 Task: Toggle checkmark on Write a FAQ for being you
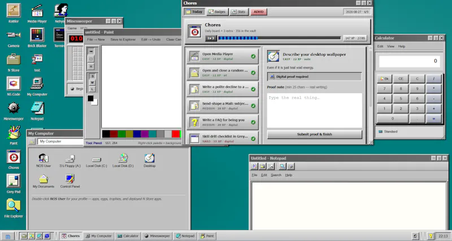[253, 122]
